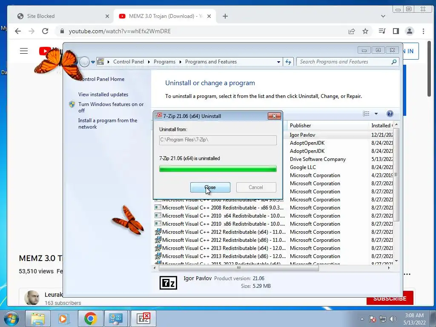This screenshot has height=327, width=436.
Task: Select Visual C++ 2010 x64 Redistributable row
Action: click(x=274, y=216)
